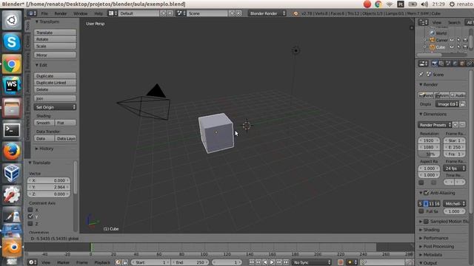474x266 pixels.
Task: Open the Window menu
Action: tap(81, 13)
